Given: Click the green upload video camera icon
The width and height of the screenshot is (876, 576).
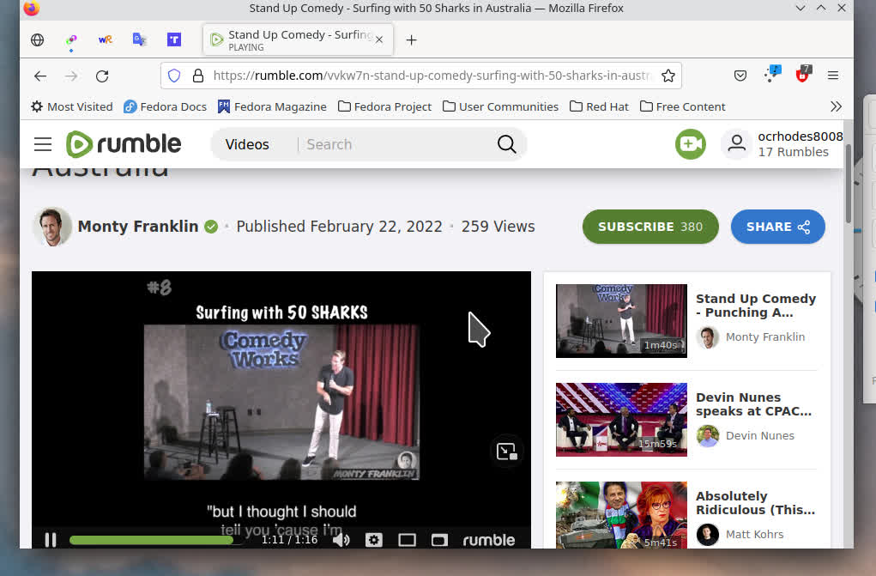Looking at the screenshot, I should pyautogui.click(x=691, y=144).
